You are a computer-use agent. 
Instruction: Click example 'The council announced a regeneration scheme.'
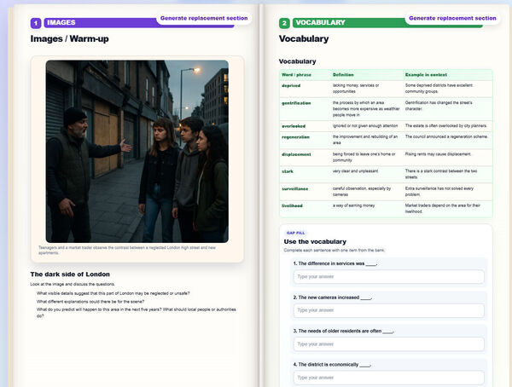coord(446,136)
